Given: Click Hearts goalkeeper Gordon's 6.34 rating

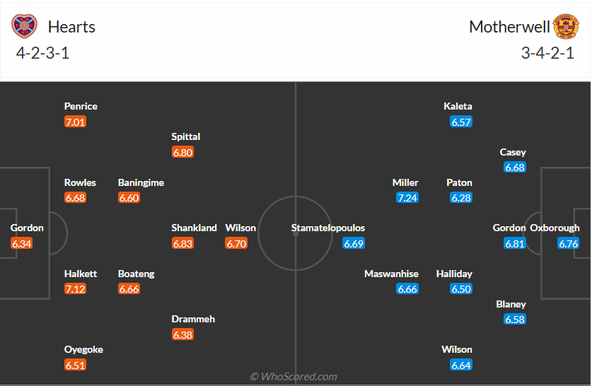Looking at the screenshot, I should coord(21,244).
